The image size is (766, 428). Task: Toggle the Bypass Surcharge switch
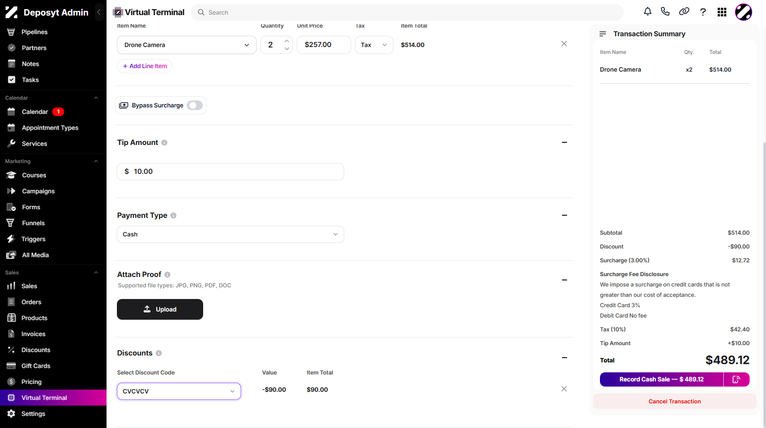tap(195, 105)
